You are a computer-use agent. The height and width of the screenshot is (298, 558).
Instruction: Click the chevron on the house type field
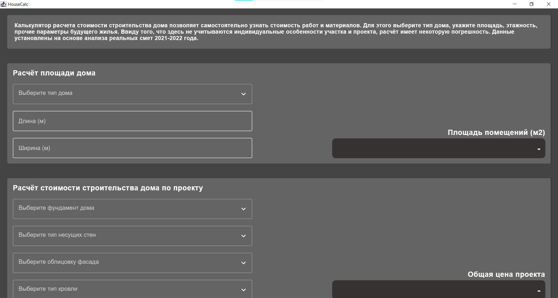244,94
